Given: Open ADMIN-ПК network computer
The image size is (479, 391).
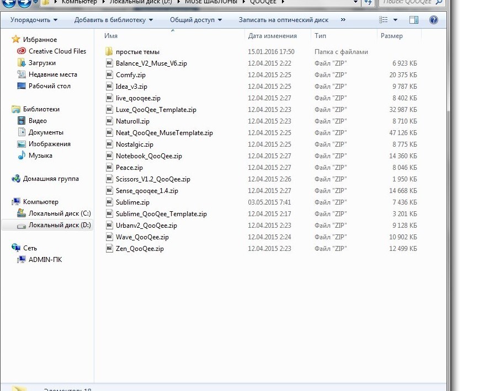Looking at the screenshot, I should [x=45, y=260].
